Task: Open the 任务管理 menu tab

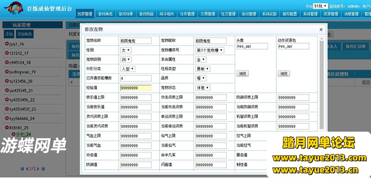Action: (x=187, y=14)
